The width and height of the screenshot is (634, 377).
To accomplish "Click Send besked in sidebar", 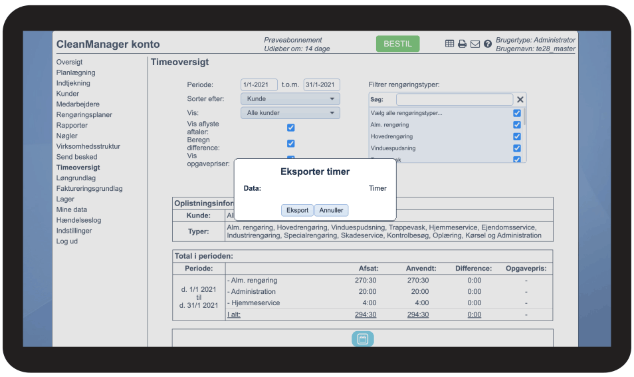I will pos(76,156).
